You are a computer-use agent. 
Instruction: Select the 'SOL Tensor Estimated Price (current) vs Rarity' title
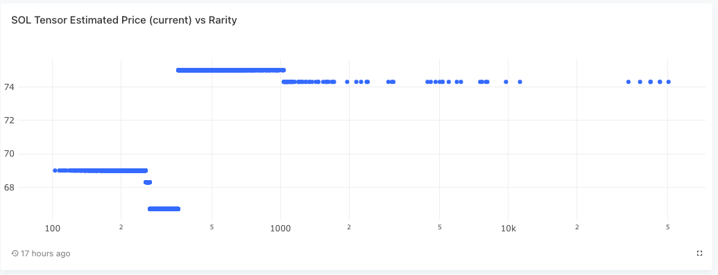pyautogui.click(x=124, y=20)
